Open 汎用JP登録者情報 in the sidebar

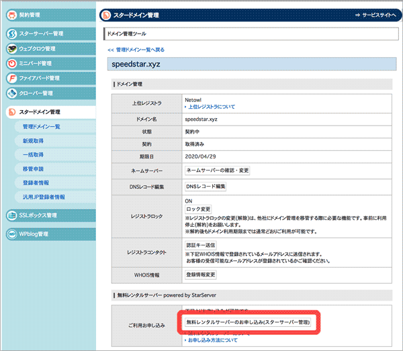(x=44, y=197)
